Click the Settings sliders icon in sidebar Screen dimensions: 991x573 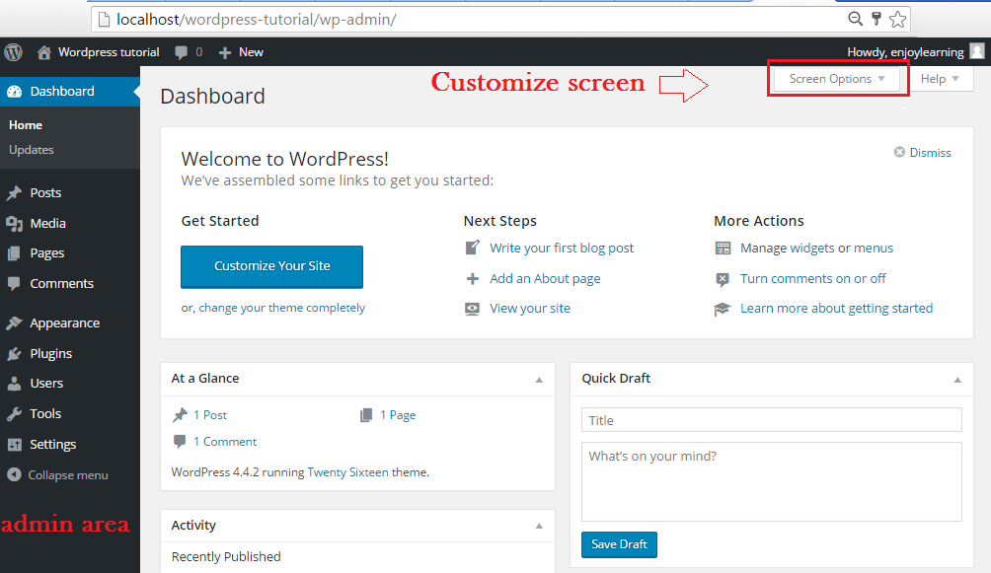pyautogui.click(x=14, y=445)
